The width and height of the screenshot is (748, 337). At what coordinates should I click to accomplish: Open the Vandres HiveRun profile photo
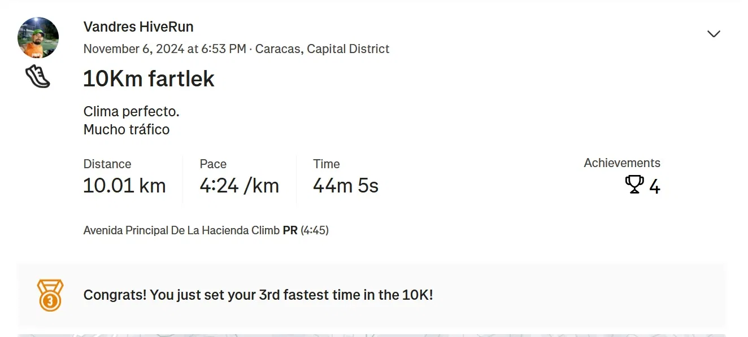(x=38, y=38)
